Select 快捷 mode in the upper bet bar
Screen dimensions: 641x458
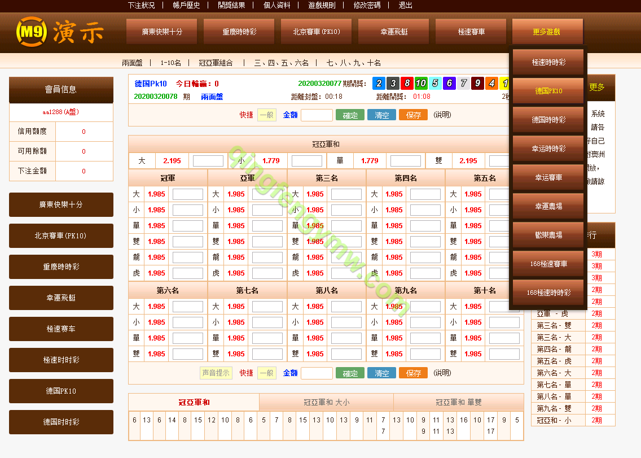point(246,115)
